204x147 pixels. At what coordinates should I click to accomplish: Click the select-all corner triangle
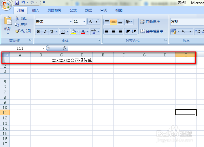pos(6,55)
